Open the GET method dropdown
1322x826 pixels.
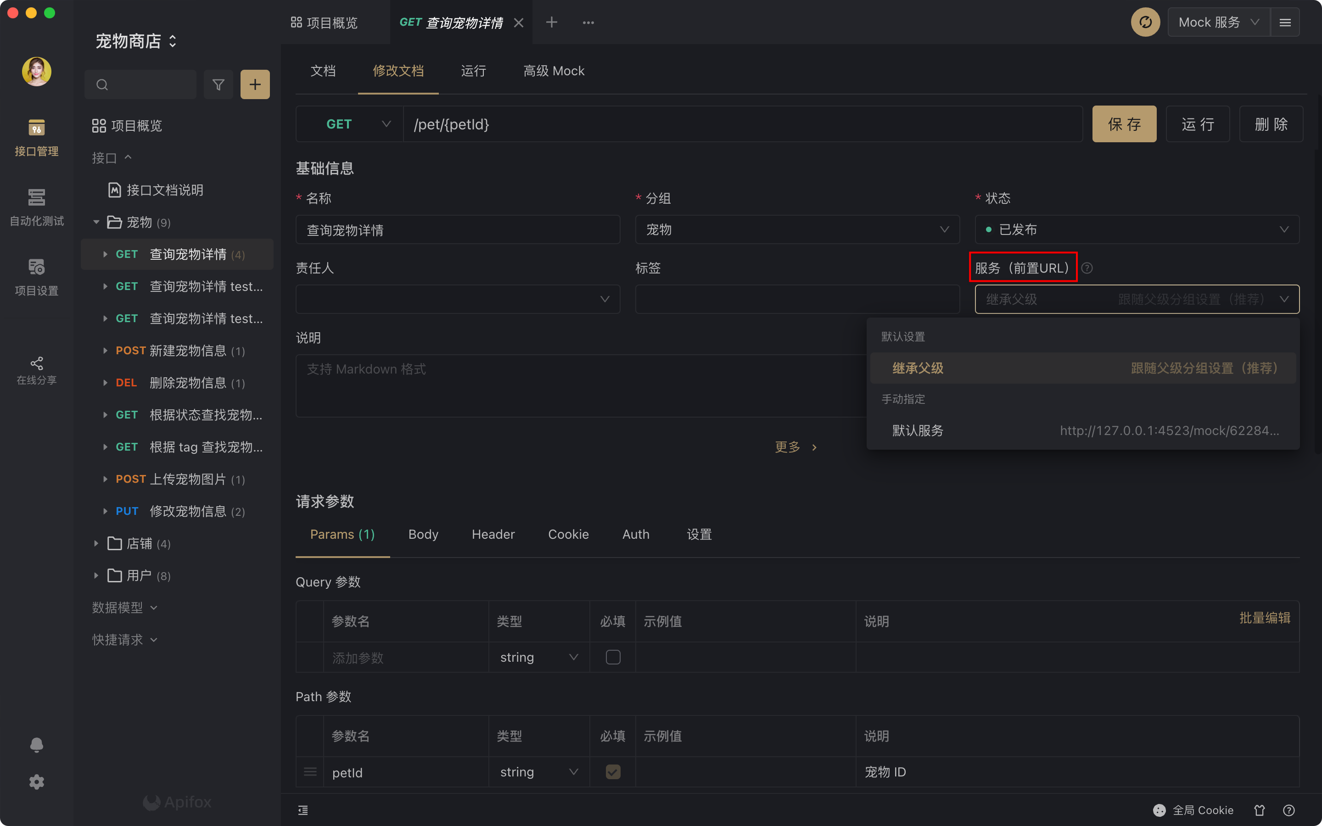(x=350, y=124)
